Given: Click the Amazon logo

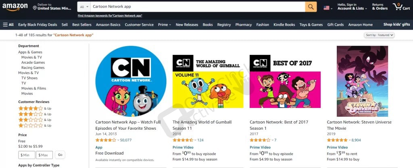Looking at the screenshot, I should [x=15, y=7].
